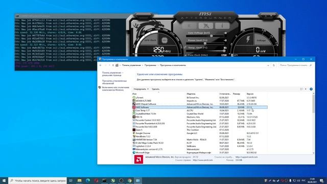Focus the search box in Programs and Features
Viewport: 327px width, 184px height.
click(x=295, y=65)
